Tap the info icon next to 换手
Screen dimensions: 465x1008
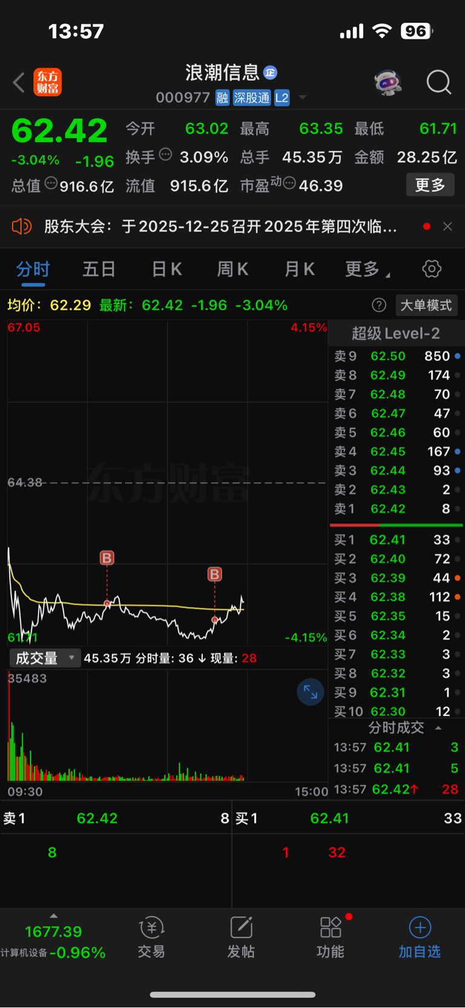pyautogui.click(x=165, y=155)
